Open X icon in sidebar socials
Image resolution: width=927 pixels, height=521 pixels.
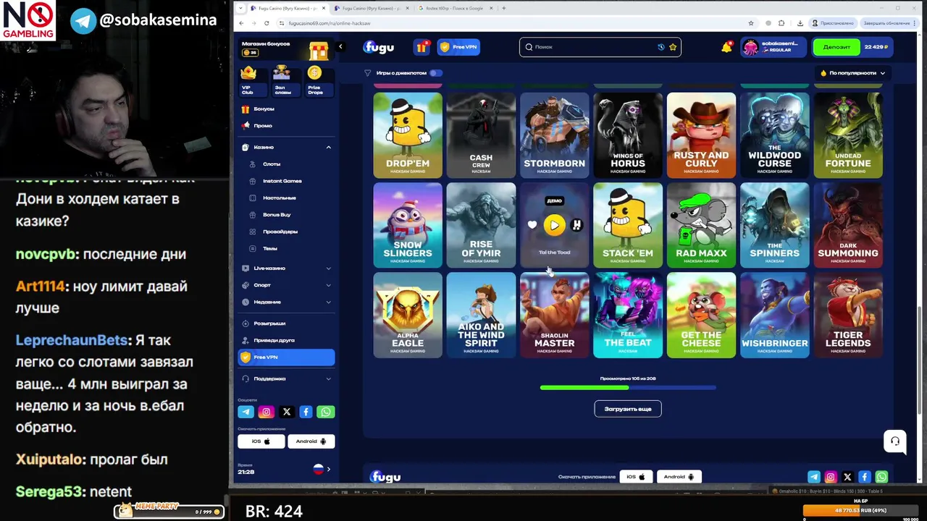(x=286, y=412)
